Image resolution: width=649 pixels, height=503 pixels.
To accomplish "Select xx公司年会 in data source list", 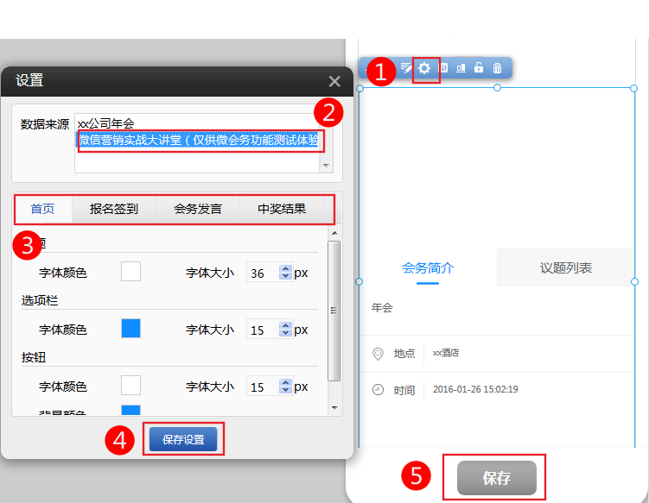I will click(105, 124).
